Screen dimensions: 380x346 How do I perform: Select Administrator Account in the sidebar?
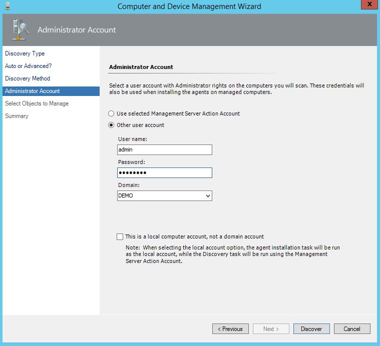click(32, 91)
